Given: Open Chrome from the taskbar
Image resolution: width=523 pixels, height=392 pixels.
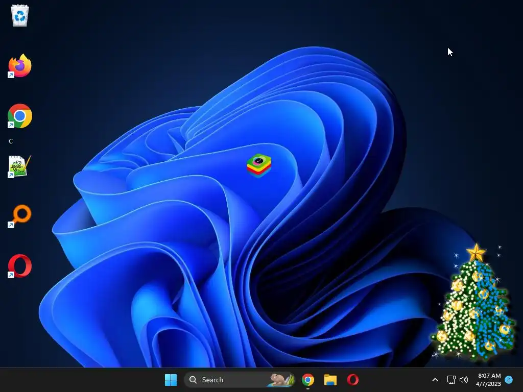Looking at the screenshot, I should [308, 380].
